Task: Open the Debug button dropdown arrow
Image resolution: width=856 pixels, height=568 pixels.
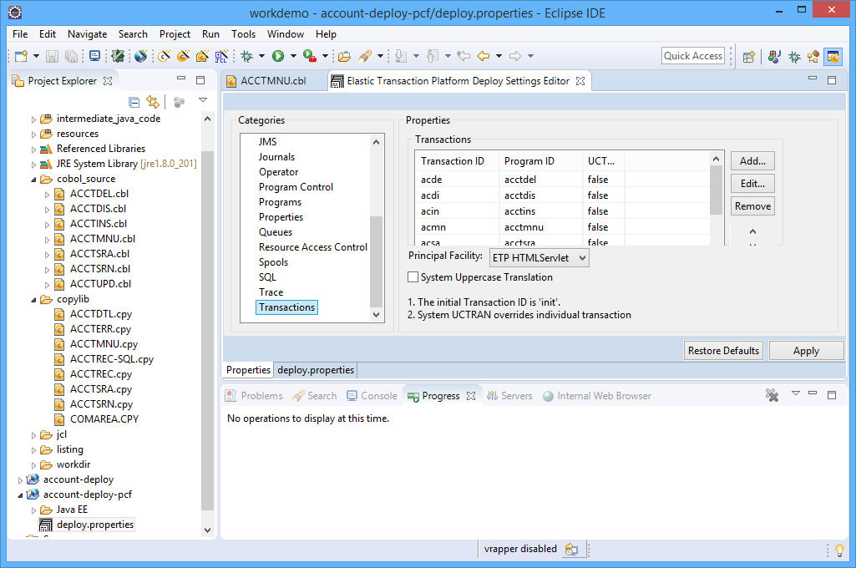Action: [261, 56]
